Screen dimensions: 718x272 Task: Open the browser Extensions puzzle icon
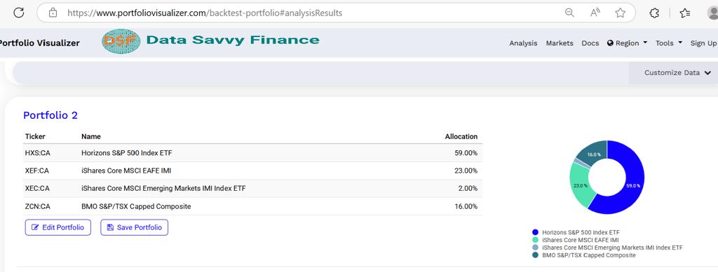pyautogui.click(x=654, y=13)
